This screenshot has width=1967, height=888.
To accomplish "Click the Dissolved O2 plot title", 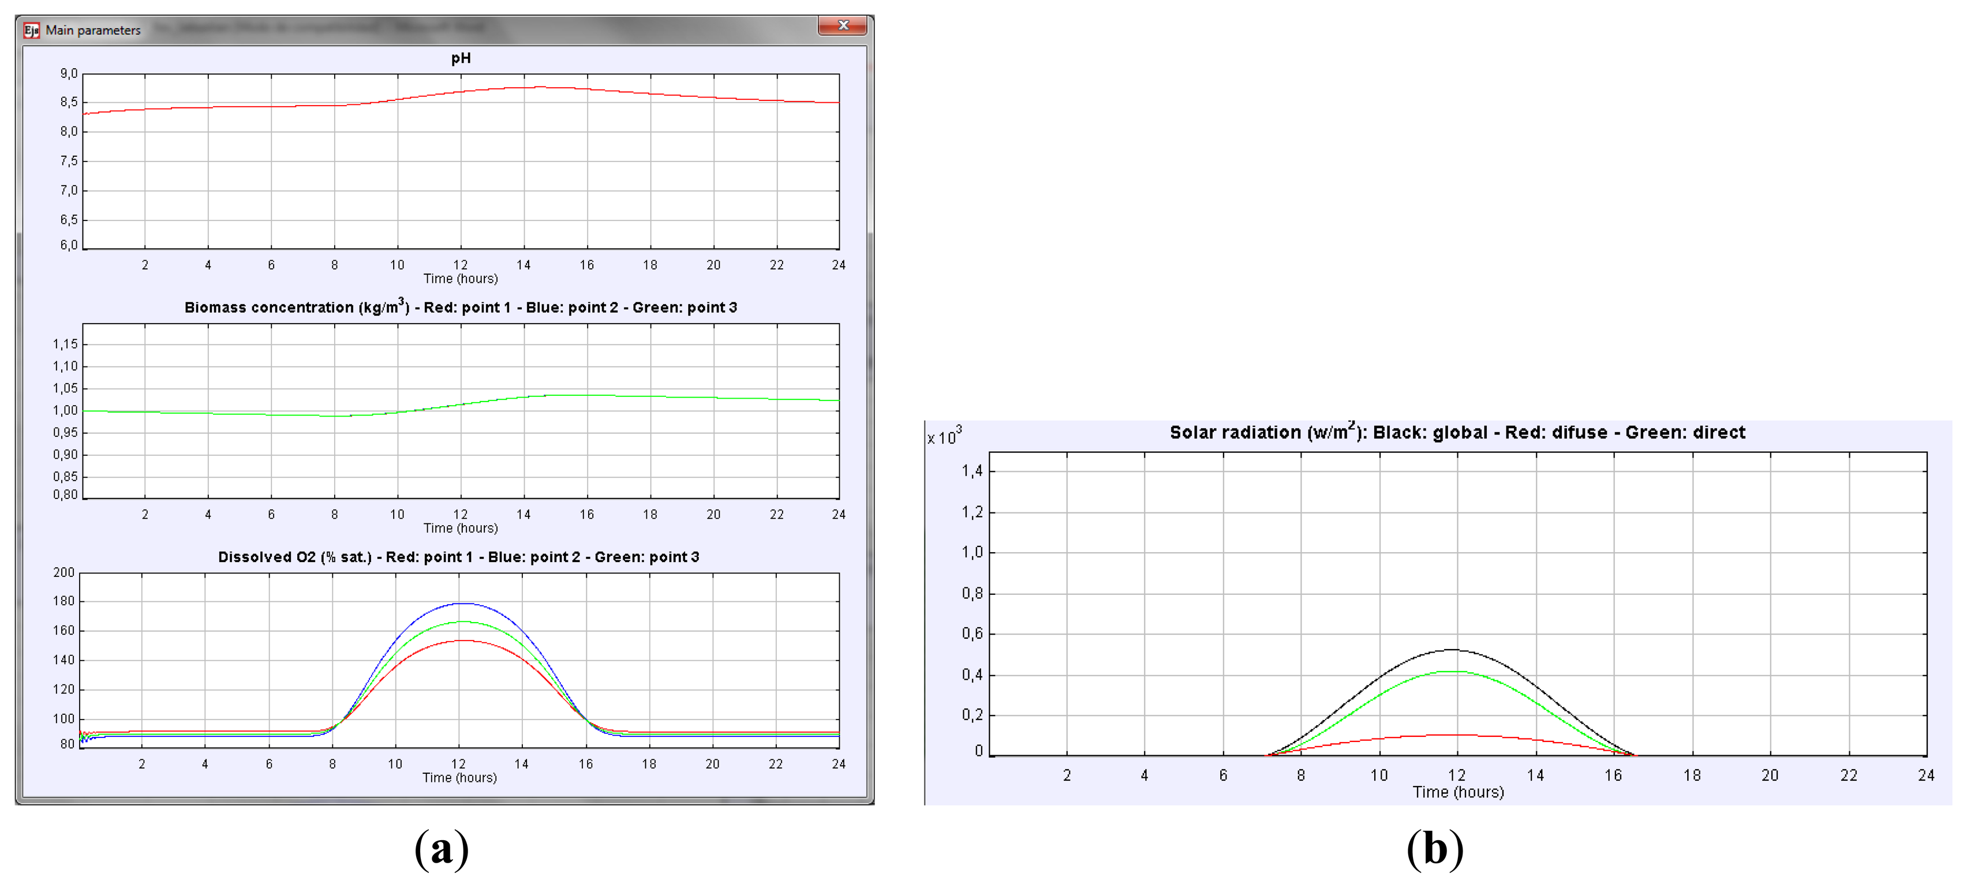I will (458, 557).
